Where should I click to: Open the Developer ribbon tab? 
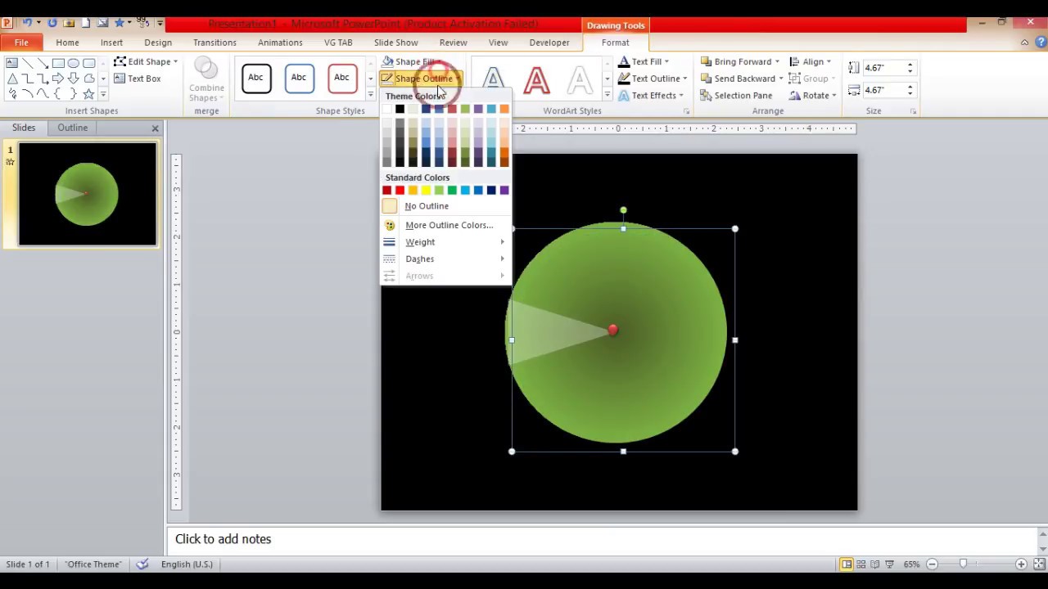point(549,43)
